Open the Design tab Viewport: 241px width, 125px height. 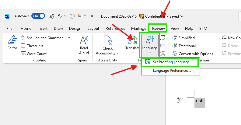click(x=75, y=28)
